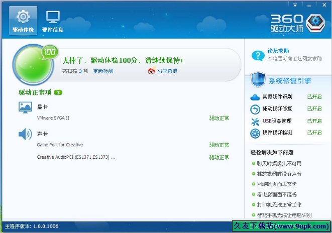Select the VMware SVGA II entry
The image size is (332, 233).
(x=53, y=118)
